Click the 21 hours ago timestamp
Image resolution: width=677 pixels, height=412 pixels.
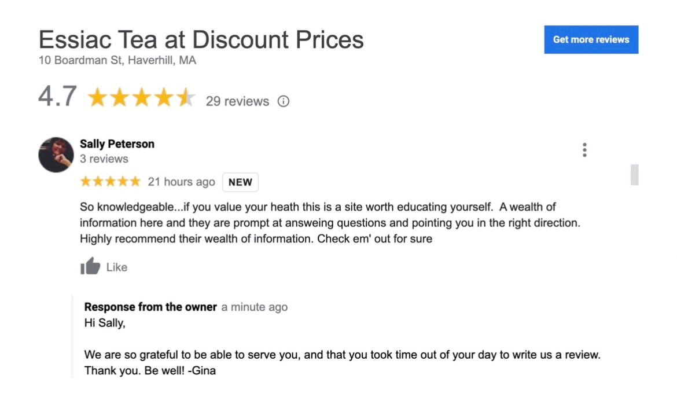[x=181, y=182]
